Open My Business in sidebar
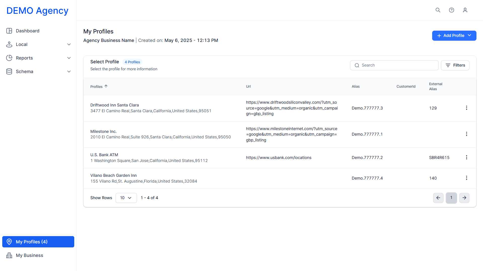 [x=38, y=255]
